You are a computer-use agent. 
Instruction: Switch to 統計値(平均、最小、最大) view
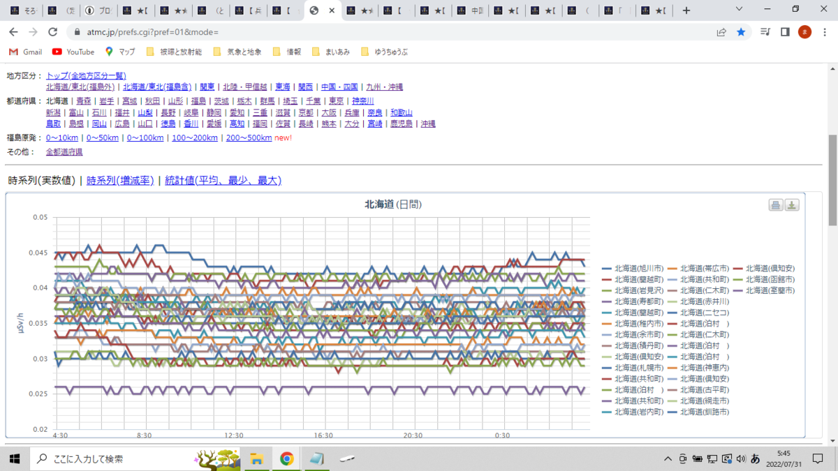(x=223, y=181)
